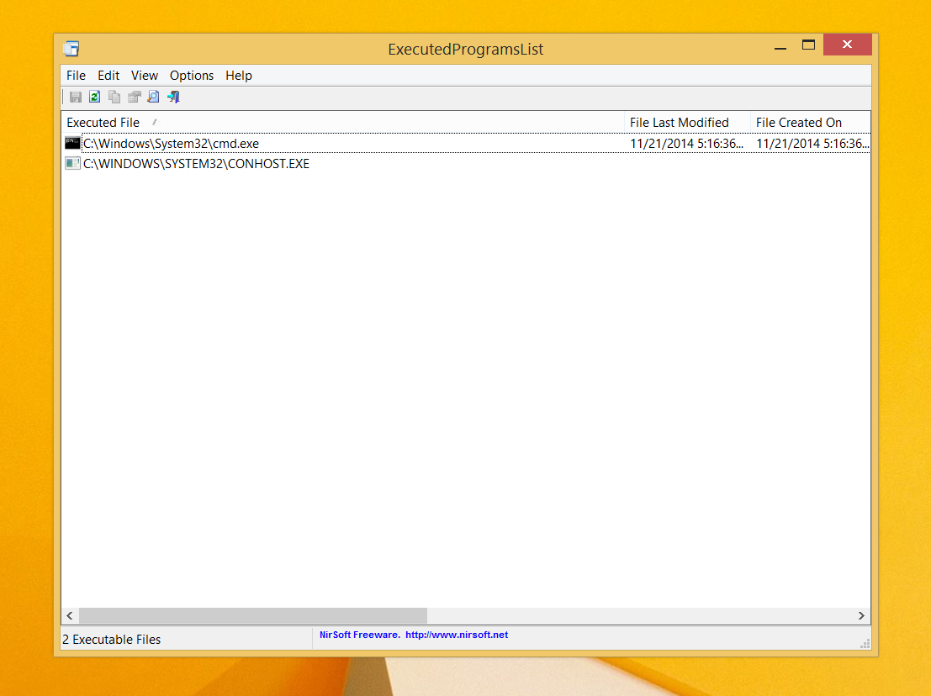Open the Help menu

tap(239, 76)
